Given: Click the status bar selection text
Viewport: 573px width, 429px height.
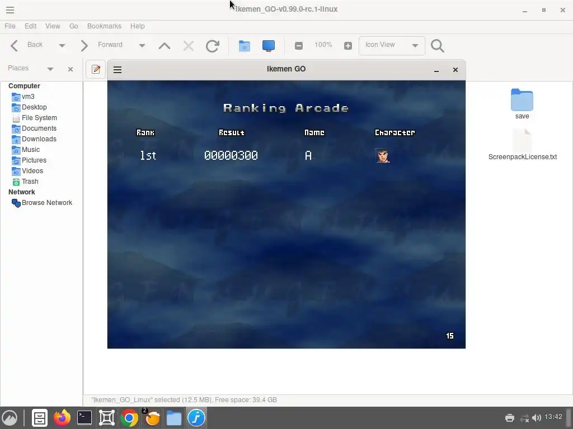Looking at the screenshot, I should 184,400.
